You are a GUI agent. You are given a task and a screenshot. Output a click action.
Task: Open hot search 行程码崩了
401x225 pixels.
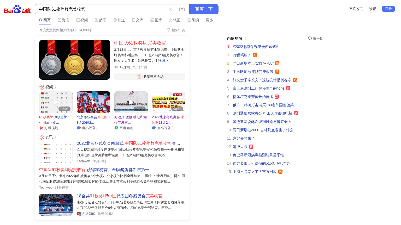242,55
